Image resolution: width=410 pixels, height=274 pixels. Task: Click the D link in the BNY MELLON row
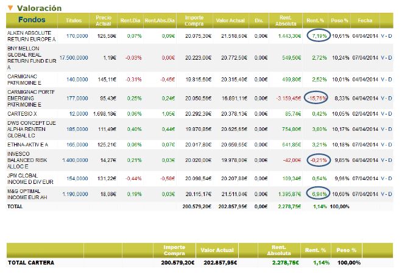(390, 58)
